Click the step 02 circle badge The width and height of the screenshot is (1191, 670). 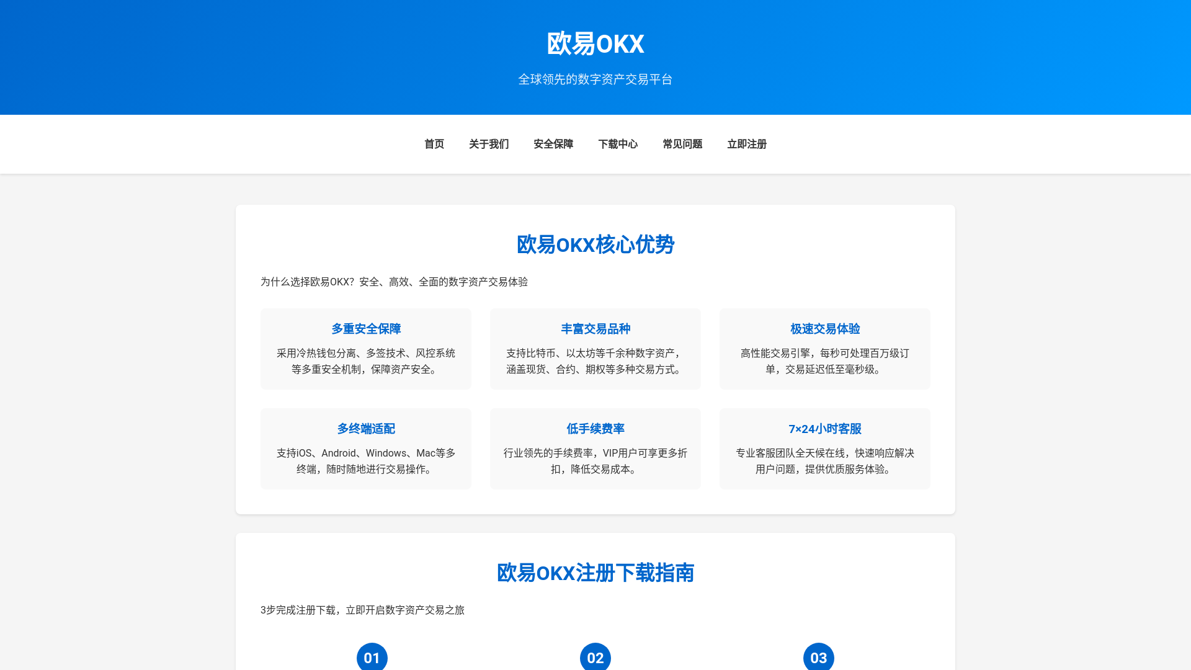pyautogui.click(x=595, y=657)
